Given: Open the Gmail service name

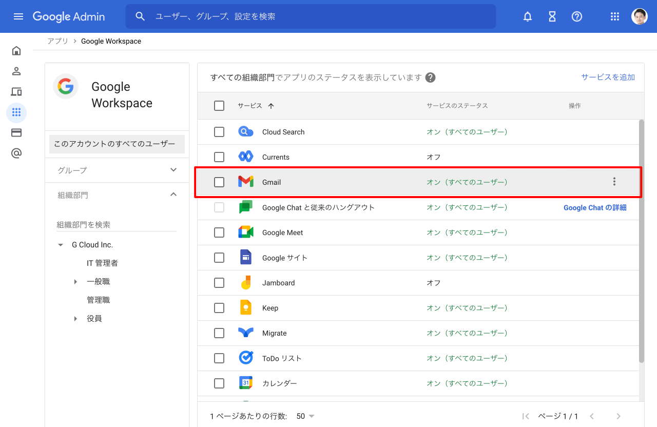Looking at the screenshot, I should coord(272,182).
